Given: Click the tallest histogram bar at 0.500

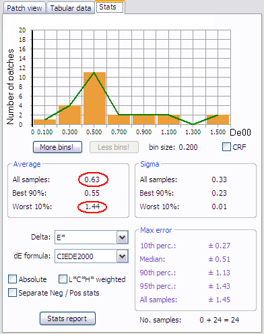Looking at the screenshot, I should point(94,99).
